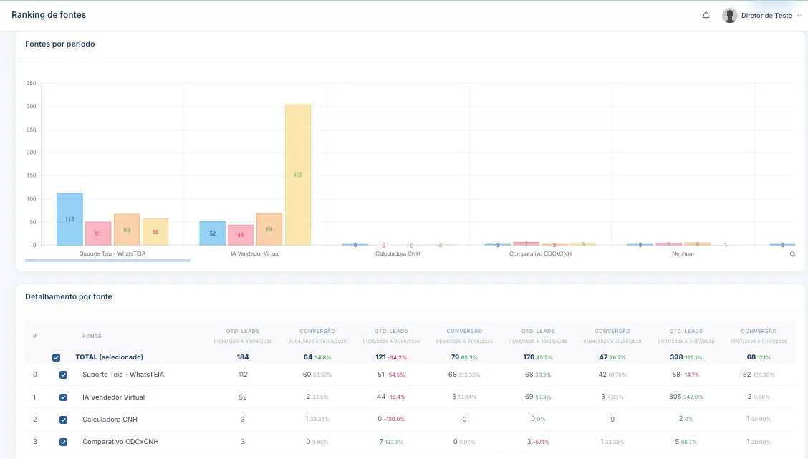Uncheck the IA Vendedor Virtual row checkbox
This screenshot has height=459, width=808.
coord(63,397)
